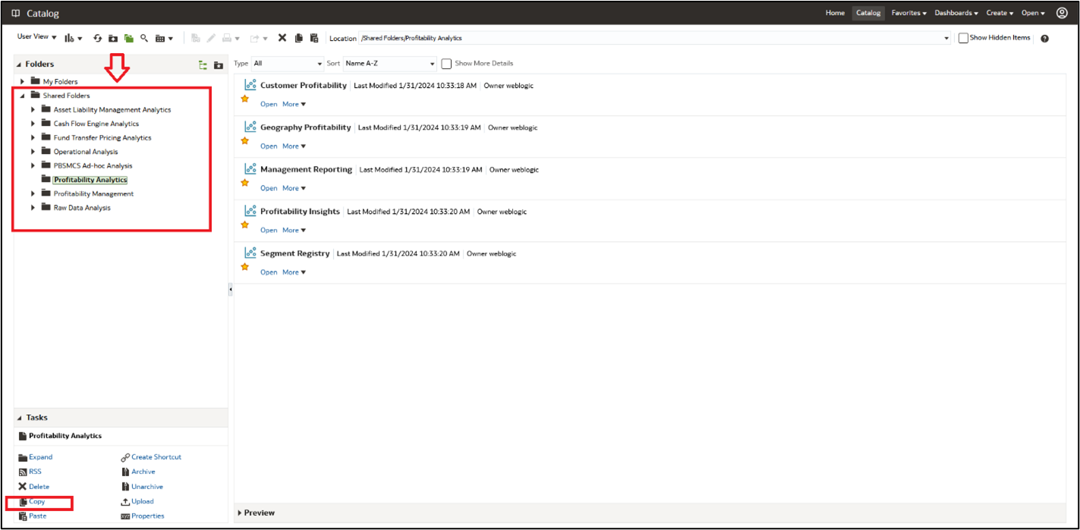Open More menu under Customer Profitability
This screenshot has height=530, width=1080.
tap(294, 105)
